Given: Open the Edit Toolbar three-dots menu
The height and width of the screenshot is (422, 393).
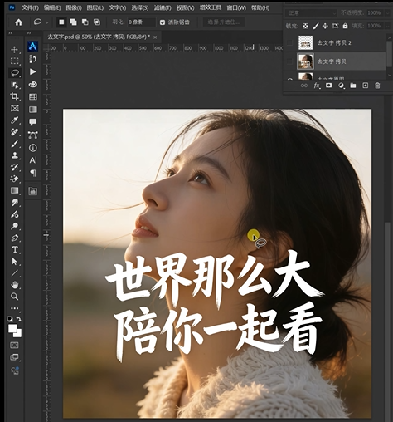Looking at the screenshot, I should pyautogui.click(x=14, y=308).
